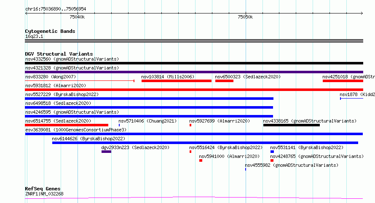Select the nsv6498518 (Sedlazeck2020) label

coord(58,103)
